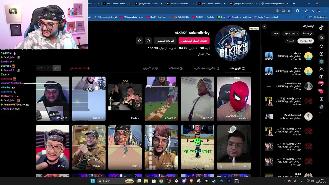Bookmark this page with the star icon
Viewport: 329px width, 185px height.
[289, 11]
